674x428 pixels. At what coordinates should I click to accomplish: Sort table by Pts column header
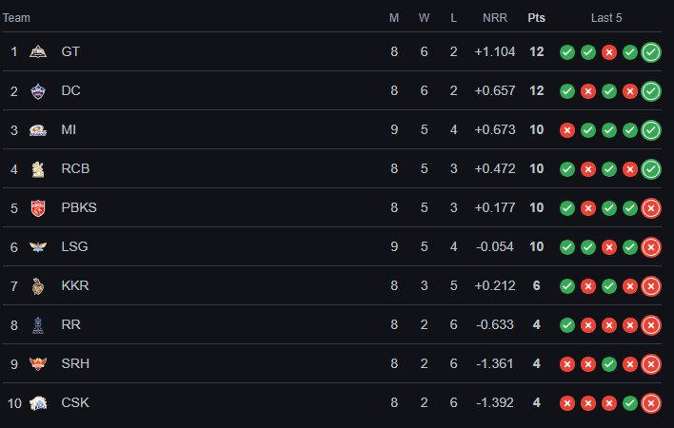[536, 17]
